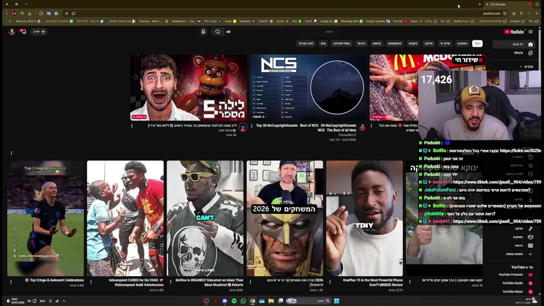
Task: Open the notifications bell
Action: pos(23,31)
